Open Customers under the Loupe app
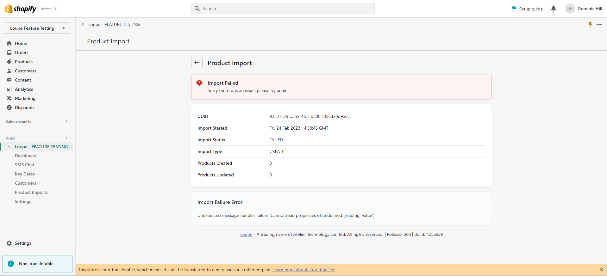Viewport: 607px width, 276px height. click(x=26, y=183)
